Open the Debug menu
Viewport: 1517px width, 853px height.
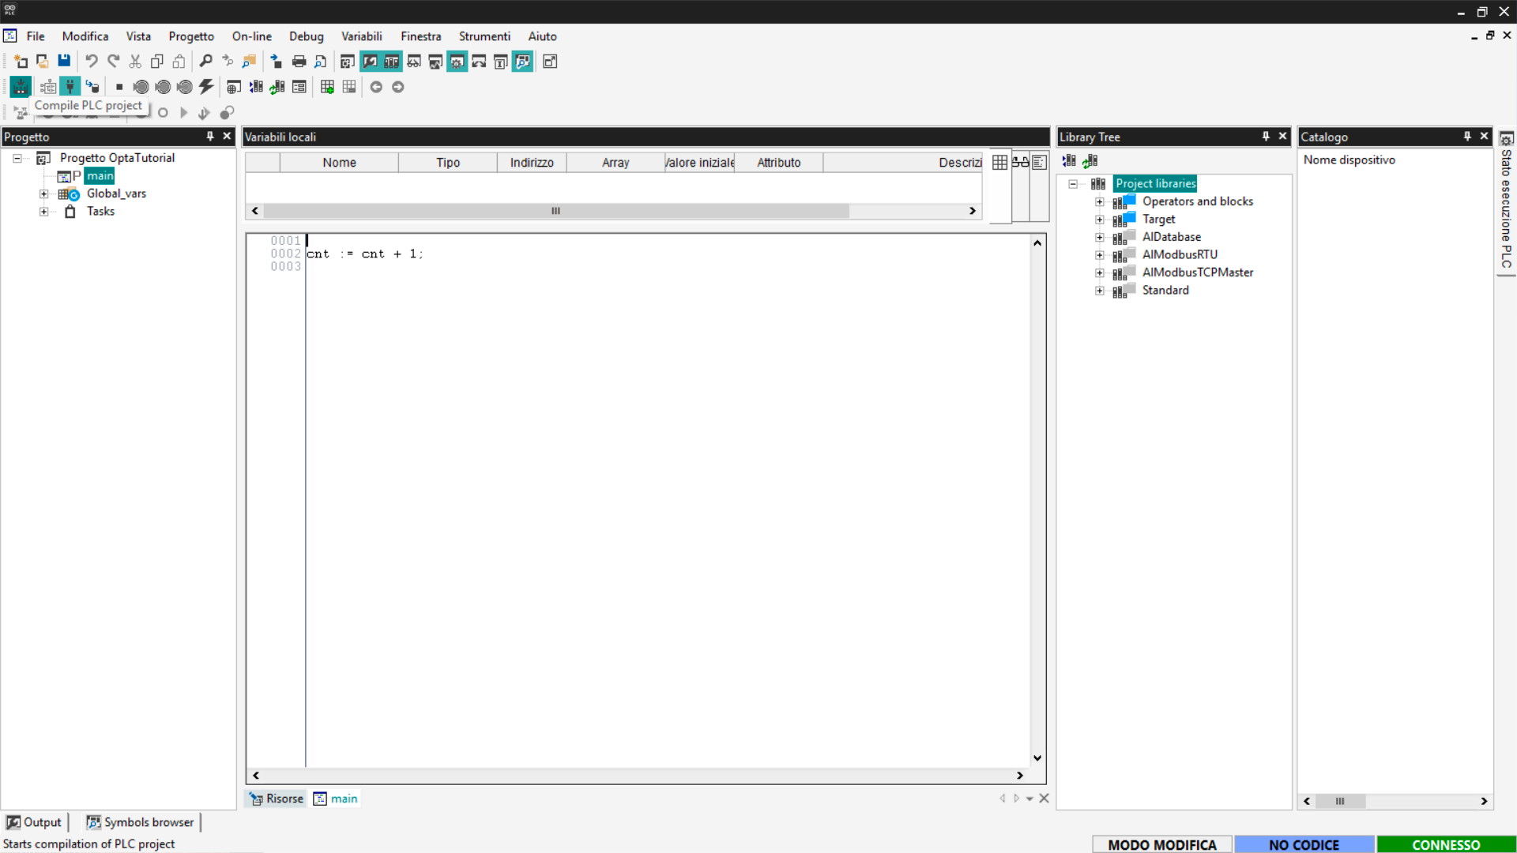pyautogui.click(x=306, y=36)
